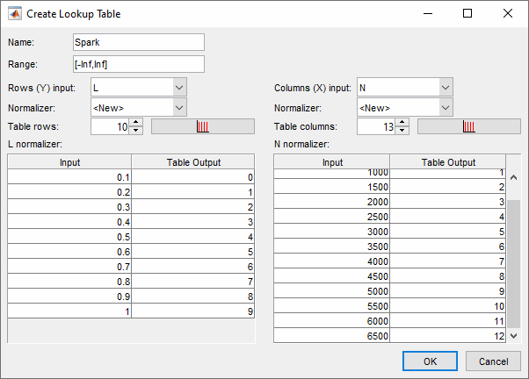This screenshot has height=379, width=529.
Task: Click L normalizer Input column header
Action: coord(69,162)
